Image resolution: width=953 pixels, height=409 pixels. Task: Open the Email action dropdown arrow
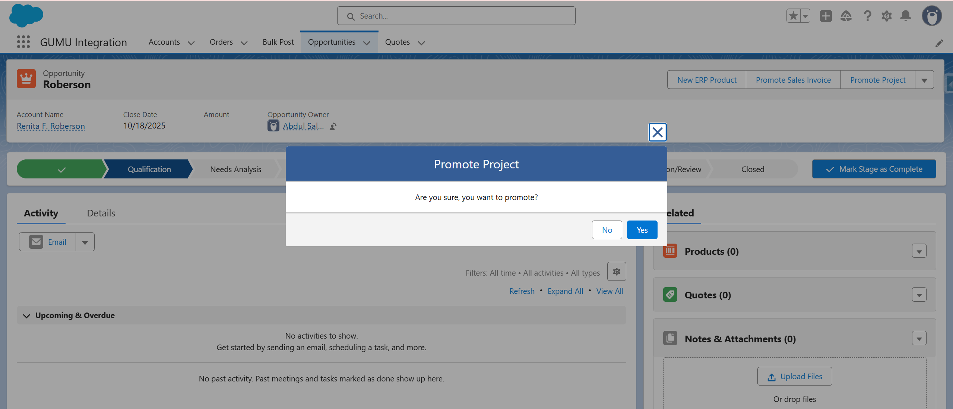(85, 242)
